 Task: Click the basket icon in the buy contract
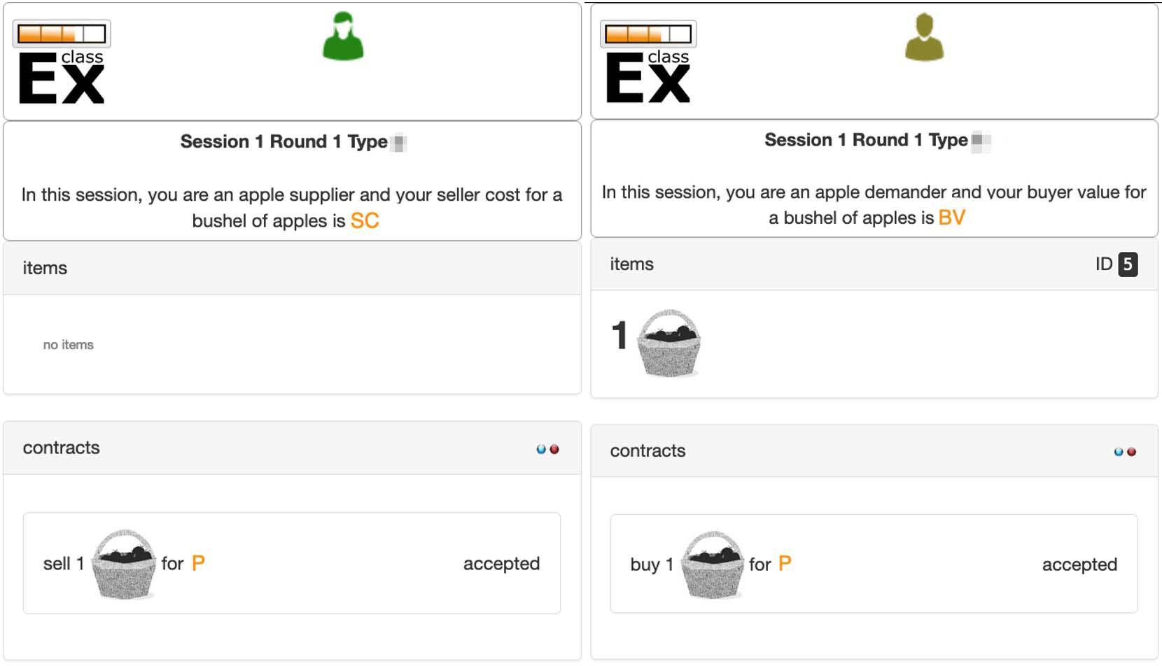712,565
